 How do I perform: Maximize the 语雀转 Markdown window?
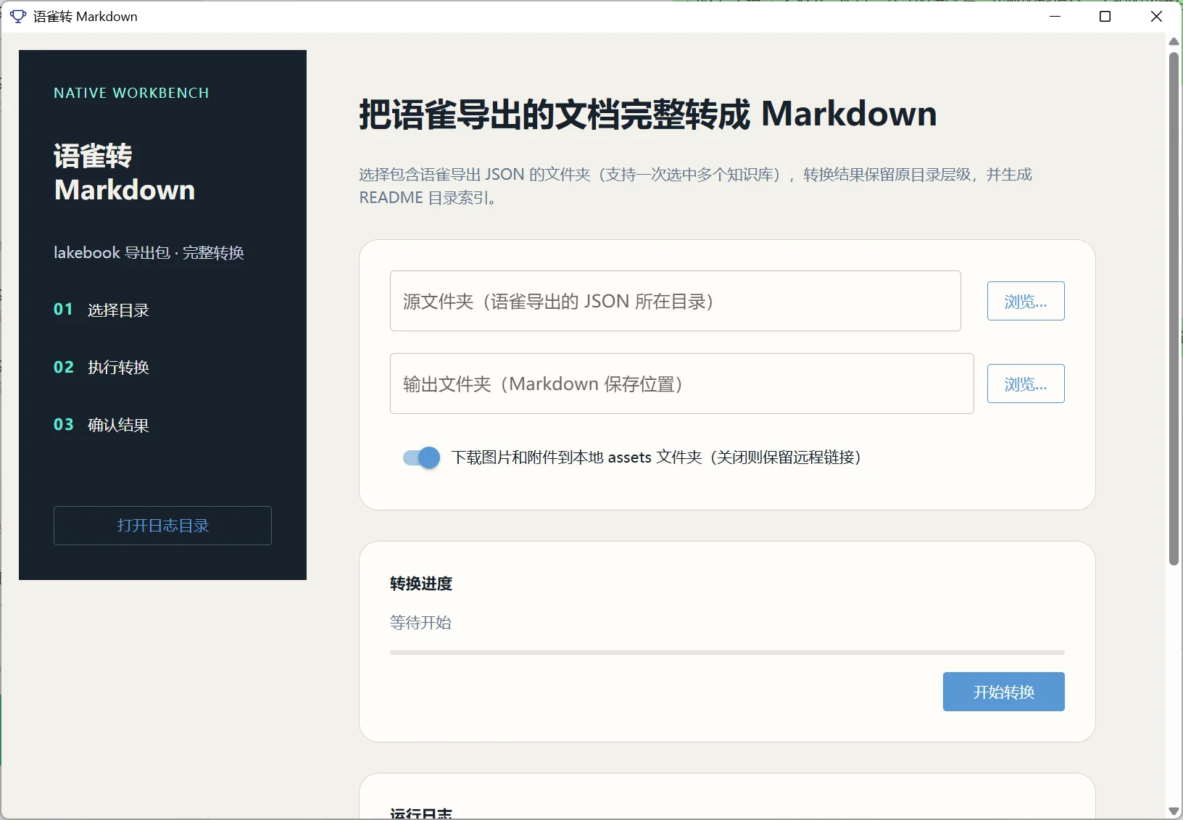pos(1105,16)
